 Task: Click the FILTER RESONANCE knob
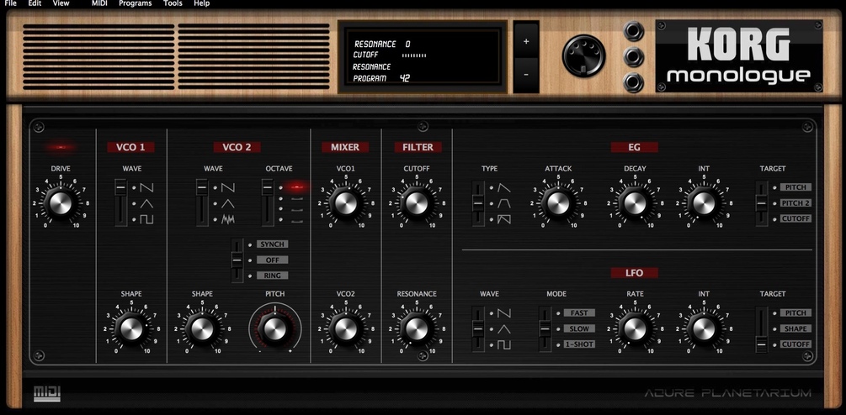click(417, 328)
